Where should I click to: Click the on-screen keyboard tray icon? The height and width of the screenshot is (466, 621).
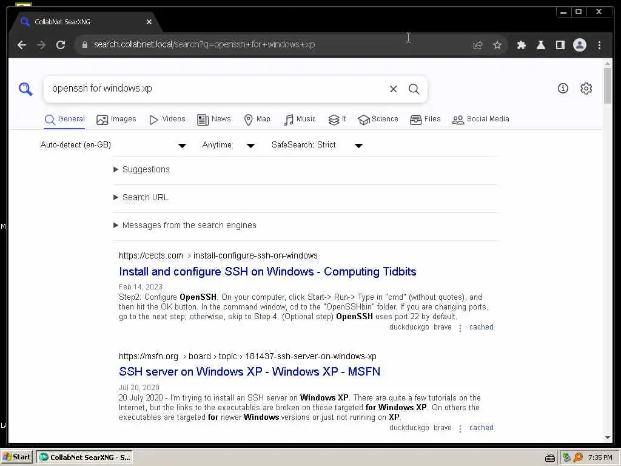(549, 458)
